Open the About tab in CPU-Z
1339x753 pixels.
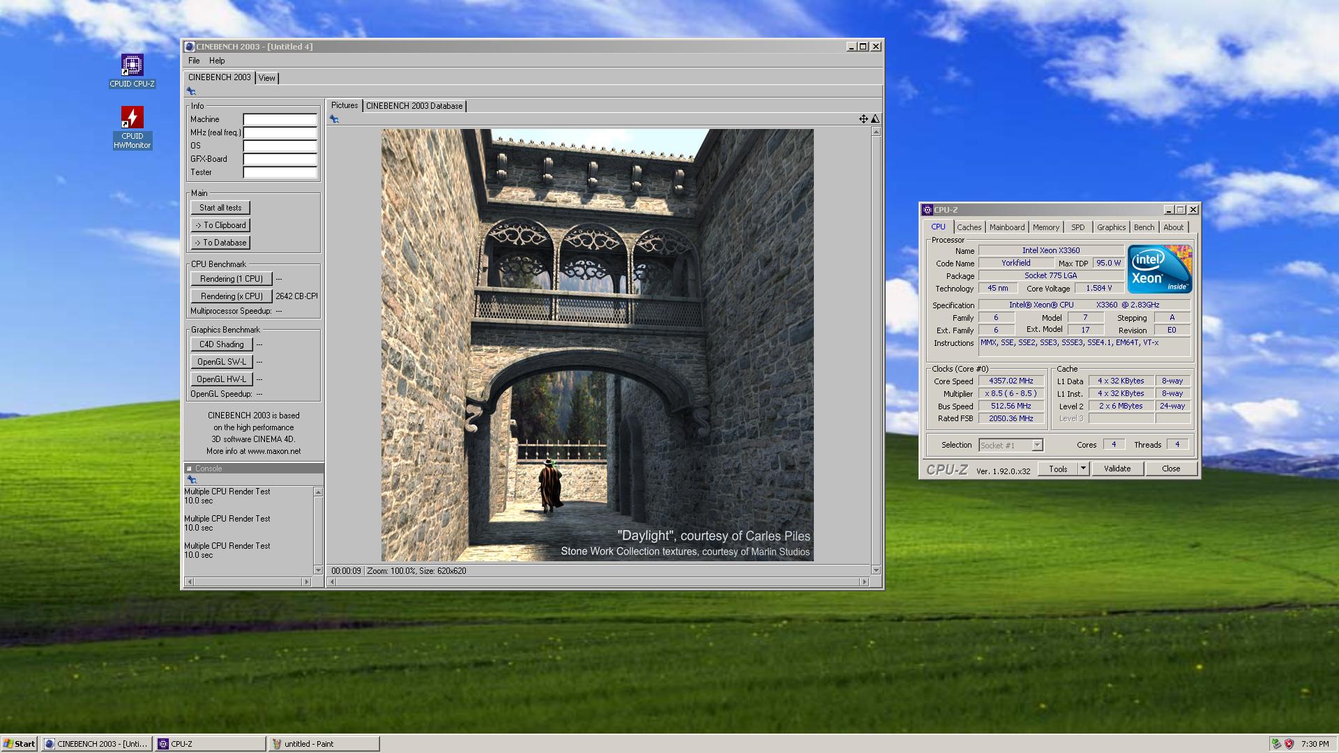point(1174,227)
